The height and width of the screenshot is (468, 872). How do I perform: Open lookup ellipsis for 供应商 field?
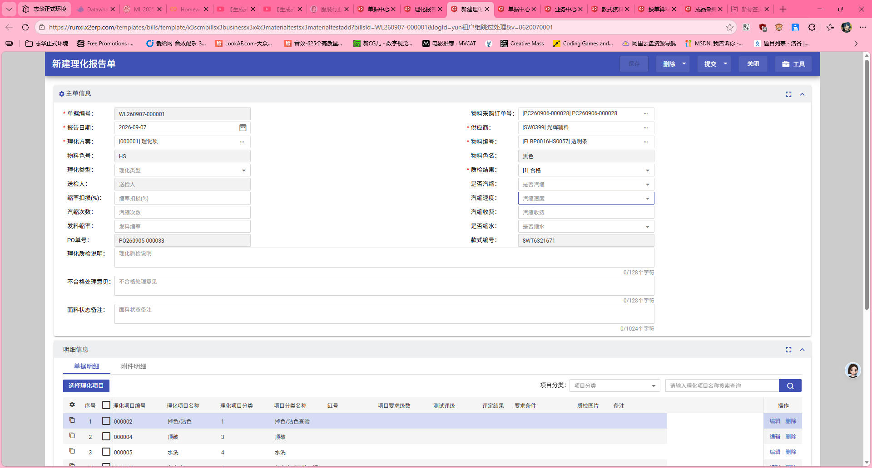click(x=646, y=128)
